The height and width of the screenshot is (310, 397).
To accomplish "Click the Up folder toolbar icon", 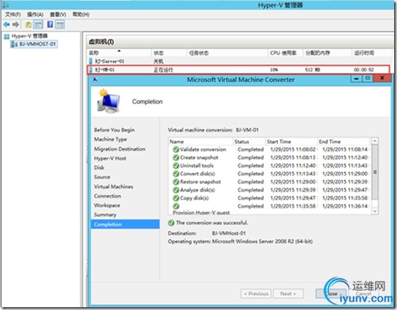I will tap(28, 25).
